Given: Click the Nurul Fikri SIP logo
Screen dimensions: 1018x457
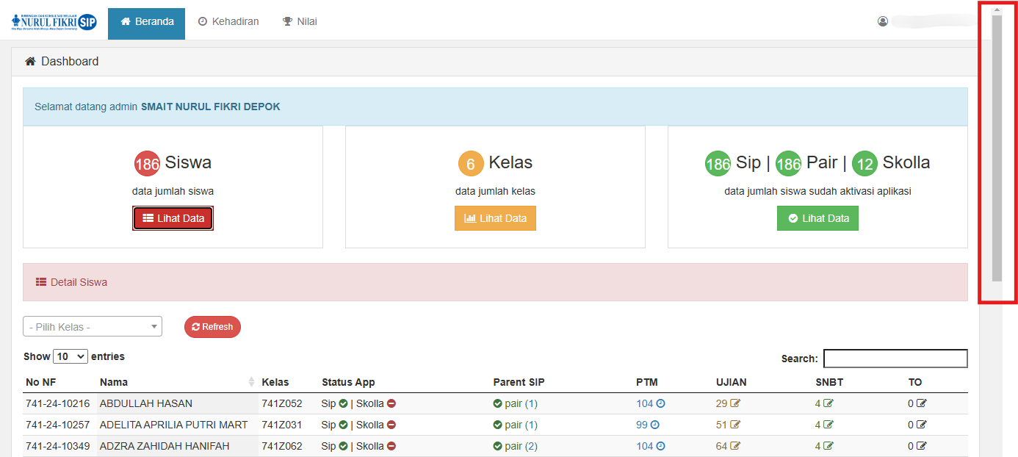Looking at the screenshot, I should pyautogui.click(x=54, y=21).
